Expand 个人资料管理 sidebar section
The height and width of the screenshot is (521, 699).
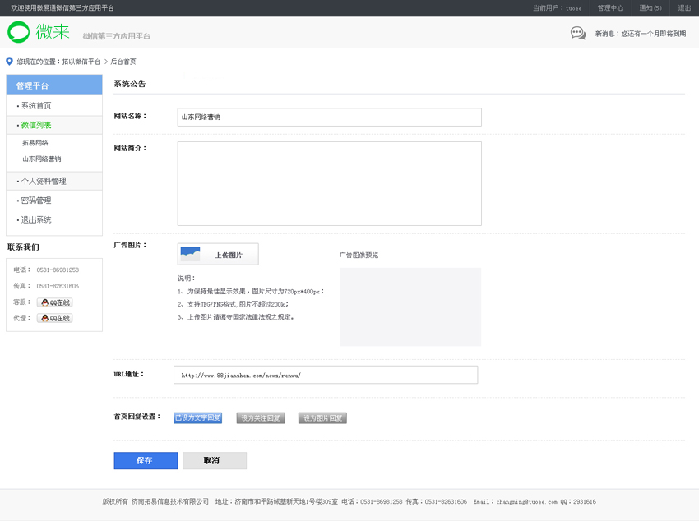44,181
